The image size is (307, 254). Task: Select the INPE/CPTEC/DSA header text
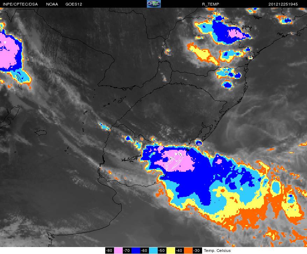point(20,4)
